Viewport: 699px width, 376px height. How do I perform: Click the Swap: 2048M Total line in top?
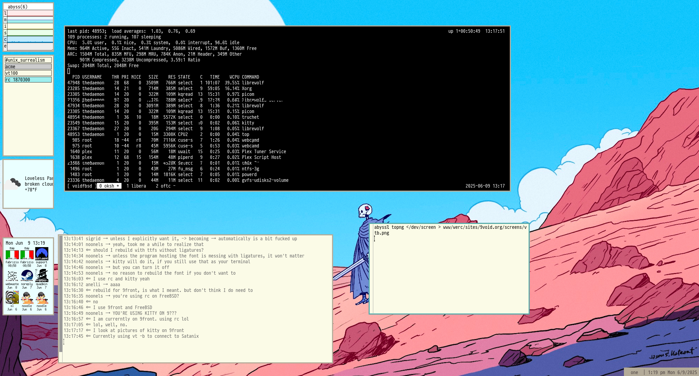coord(103,66)
